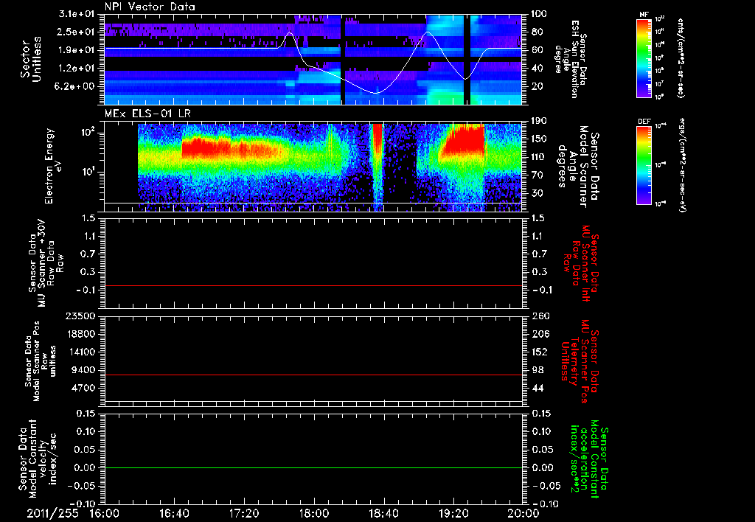Click the 1.9e+01 sector tick label

[x=78, y=50]
